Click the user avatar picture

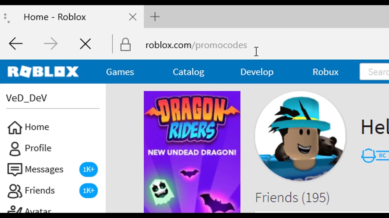(x=300, y=136)
